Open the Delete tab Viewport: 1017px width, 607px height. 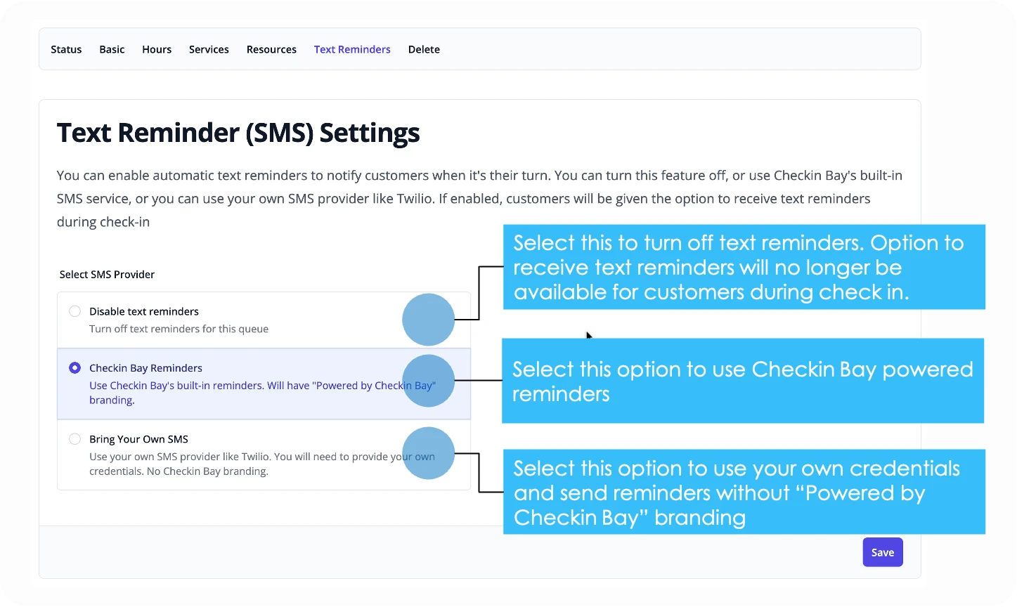tap(424, 49)
